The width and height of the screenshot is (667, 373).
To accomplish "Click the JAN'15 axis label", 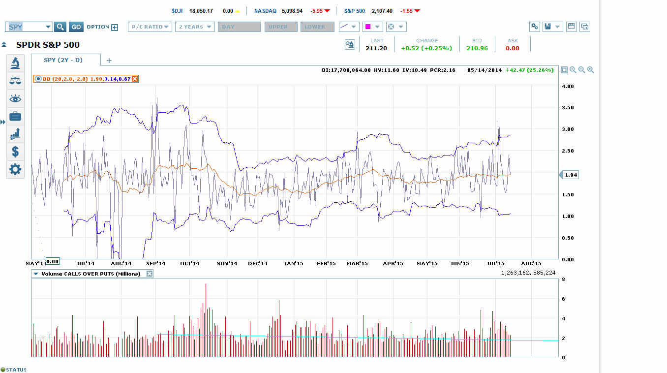I will pos(294,263).
